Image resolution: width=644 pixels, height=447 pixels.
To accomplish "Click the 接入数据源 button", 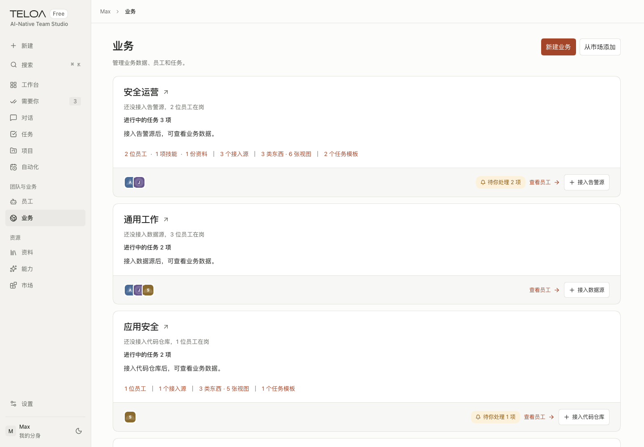I will coord(587,290).
